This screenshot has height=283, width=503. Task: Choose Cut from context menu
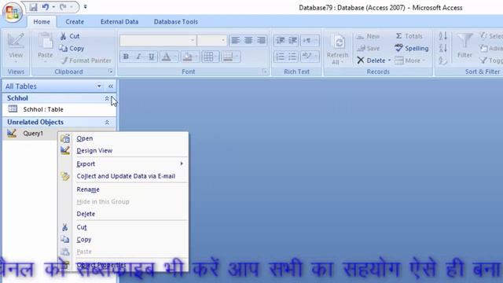point(123,227)
